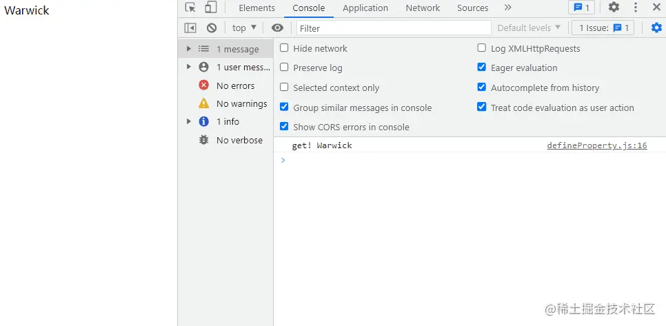The height and width of the screenshot is (326, 666).
Task: Clear the console with the ban icon
Action: pyautogui.click(x=212, y=28)
